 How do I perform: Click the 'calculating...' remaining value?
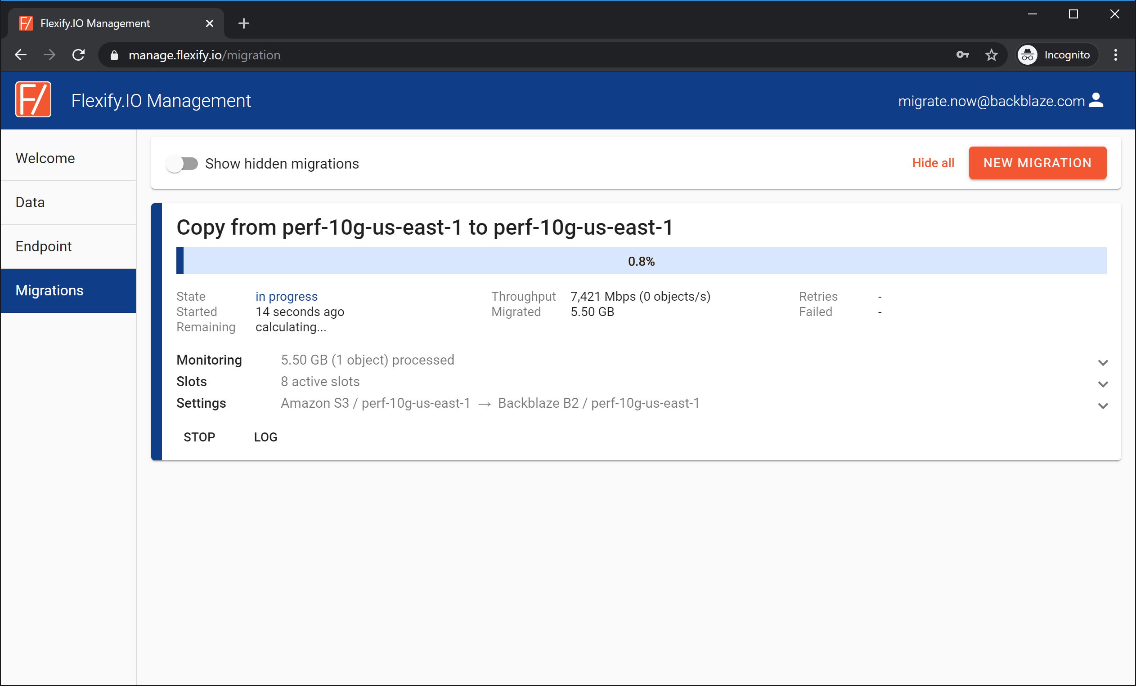coord(291,327)
